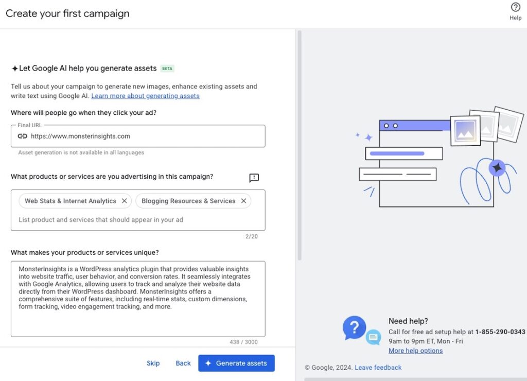This screenshot has width=527, height=381.
Task: Remove the Web Stats & Internet Analytics chip
Action: pyautogui.click(x=124, y=201)
